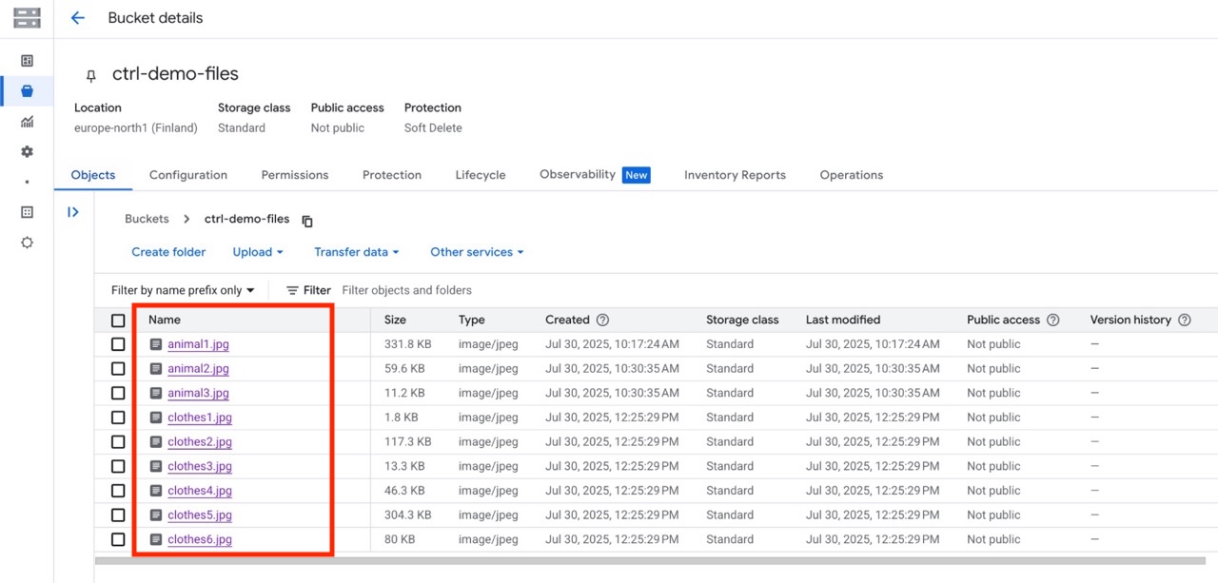Screen dimensions: 1218x583
Task: Click the back arrow beside Bucket details
Action: pyautogui.click(x=78, y=18)
